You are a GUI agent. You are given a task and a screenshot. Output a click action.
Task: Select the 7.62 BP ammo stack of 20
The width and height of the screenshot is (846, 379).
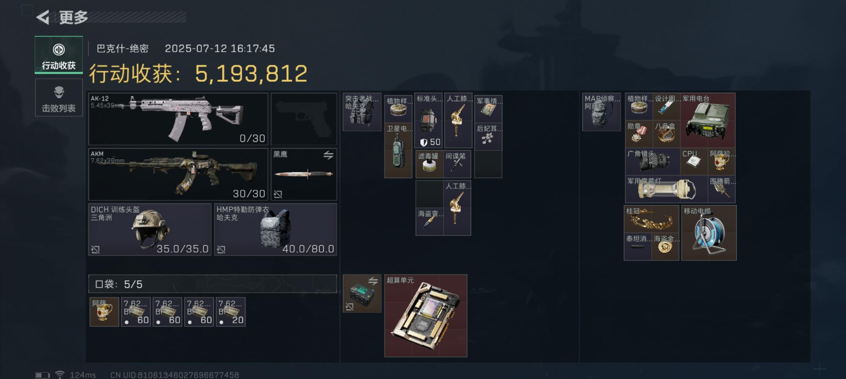pos(230,312)
